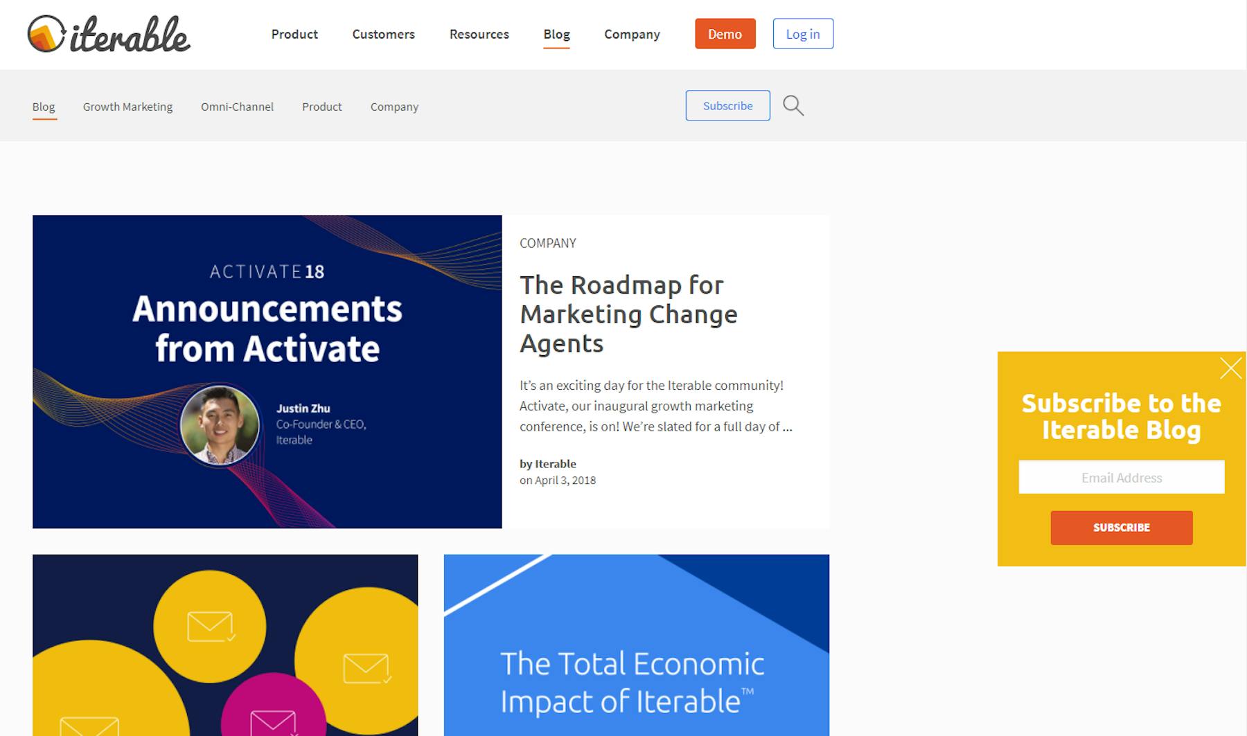Select Blog in the main navigation
The height and width of the screenshot is (736, 1247).
[556, 35]
